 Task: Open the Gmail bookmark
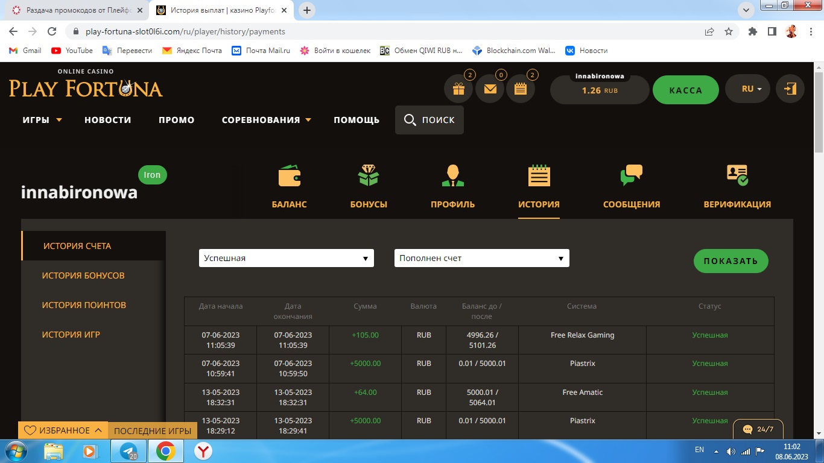(25, 51)
